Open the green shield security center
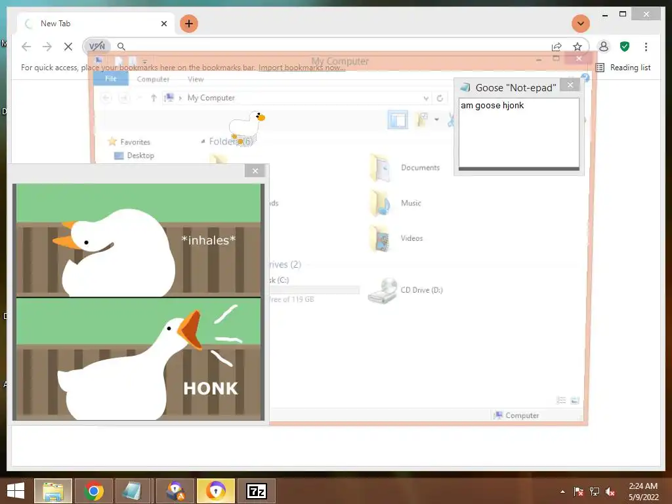 click(625, 47)
